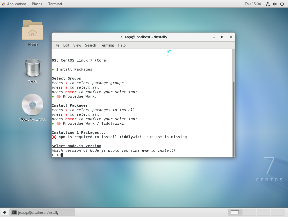Select jelizaga@localhost taskbar window button
Image resolution: width=288 pixels, height=217 pixels.
click(x=43, y=212)
